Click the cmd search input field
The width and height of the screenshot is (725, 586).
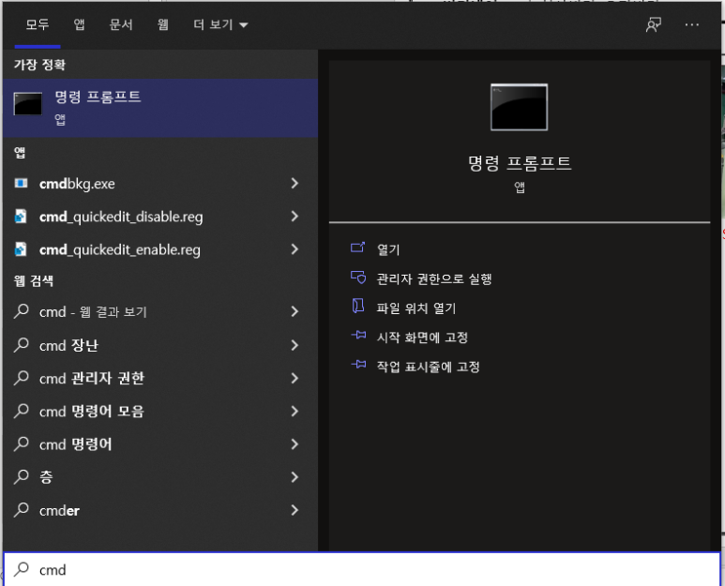click(x=362, y=569)
